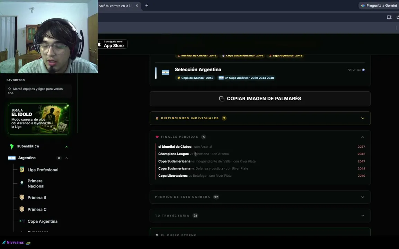Viewport: 399px width, 249px height.
Task: Click 'Copa Sudamericana · 2044' chip
Action: pyautogui.click(x=242, y=55)
